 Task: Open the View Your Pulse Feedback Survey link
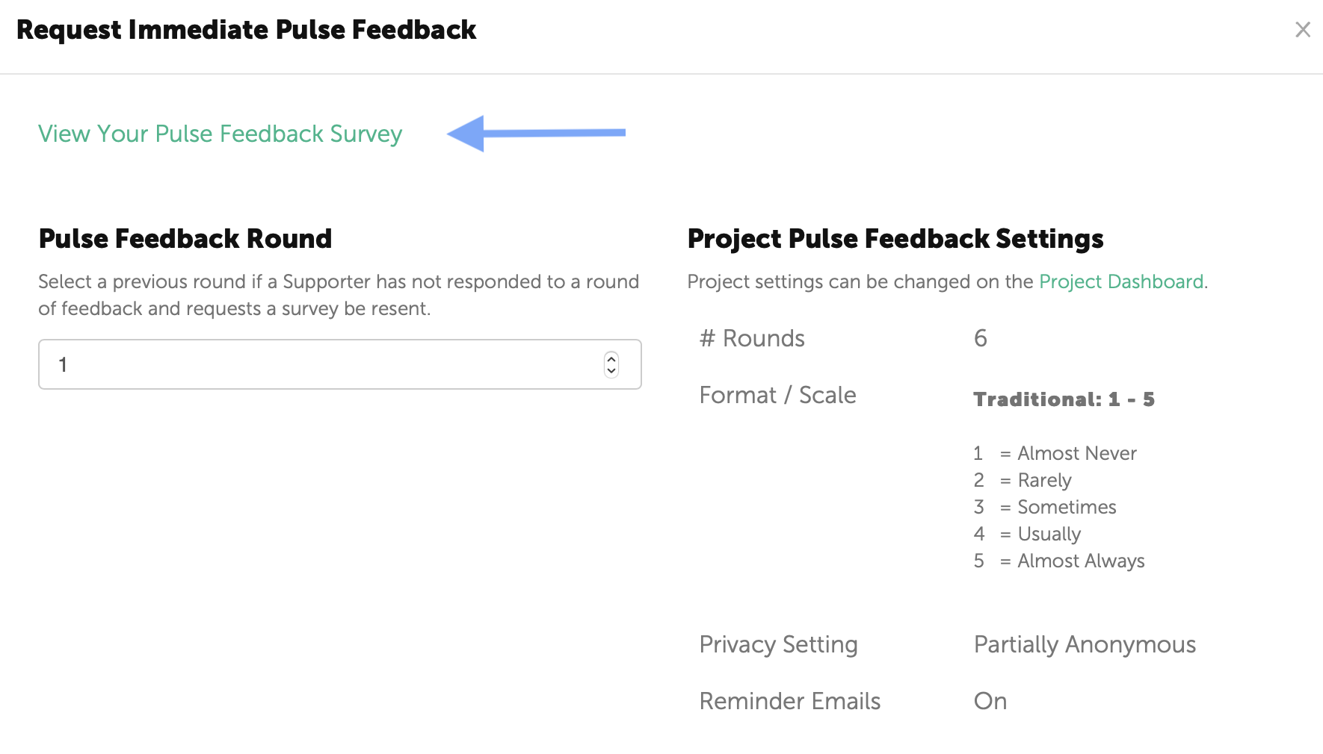click(220, 134)
